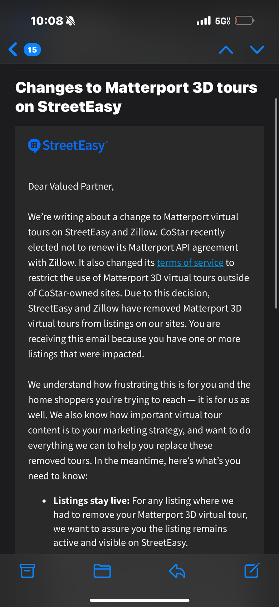Tap the silent mode bell icon
This screenshot has height=607, width=279.
[70, 21]
